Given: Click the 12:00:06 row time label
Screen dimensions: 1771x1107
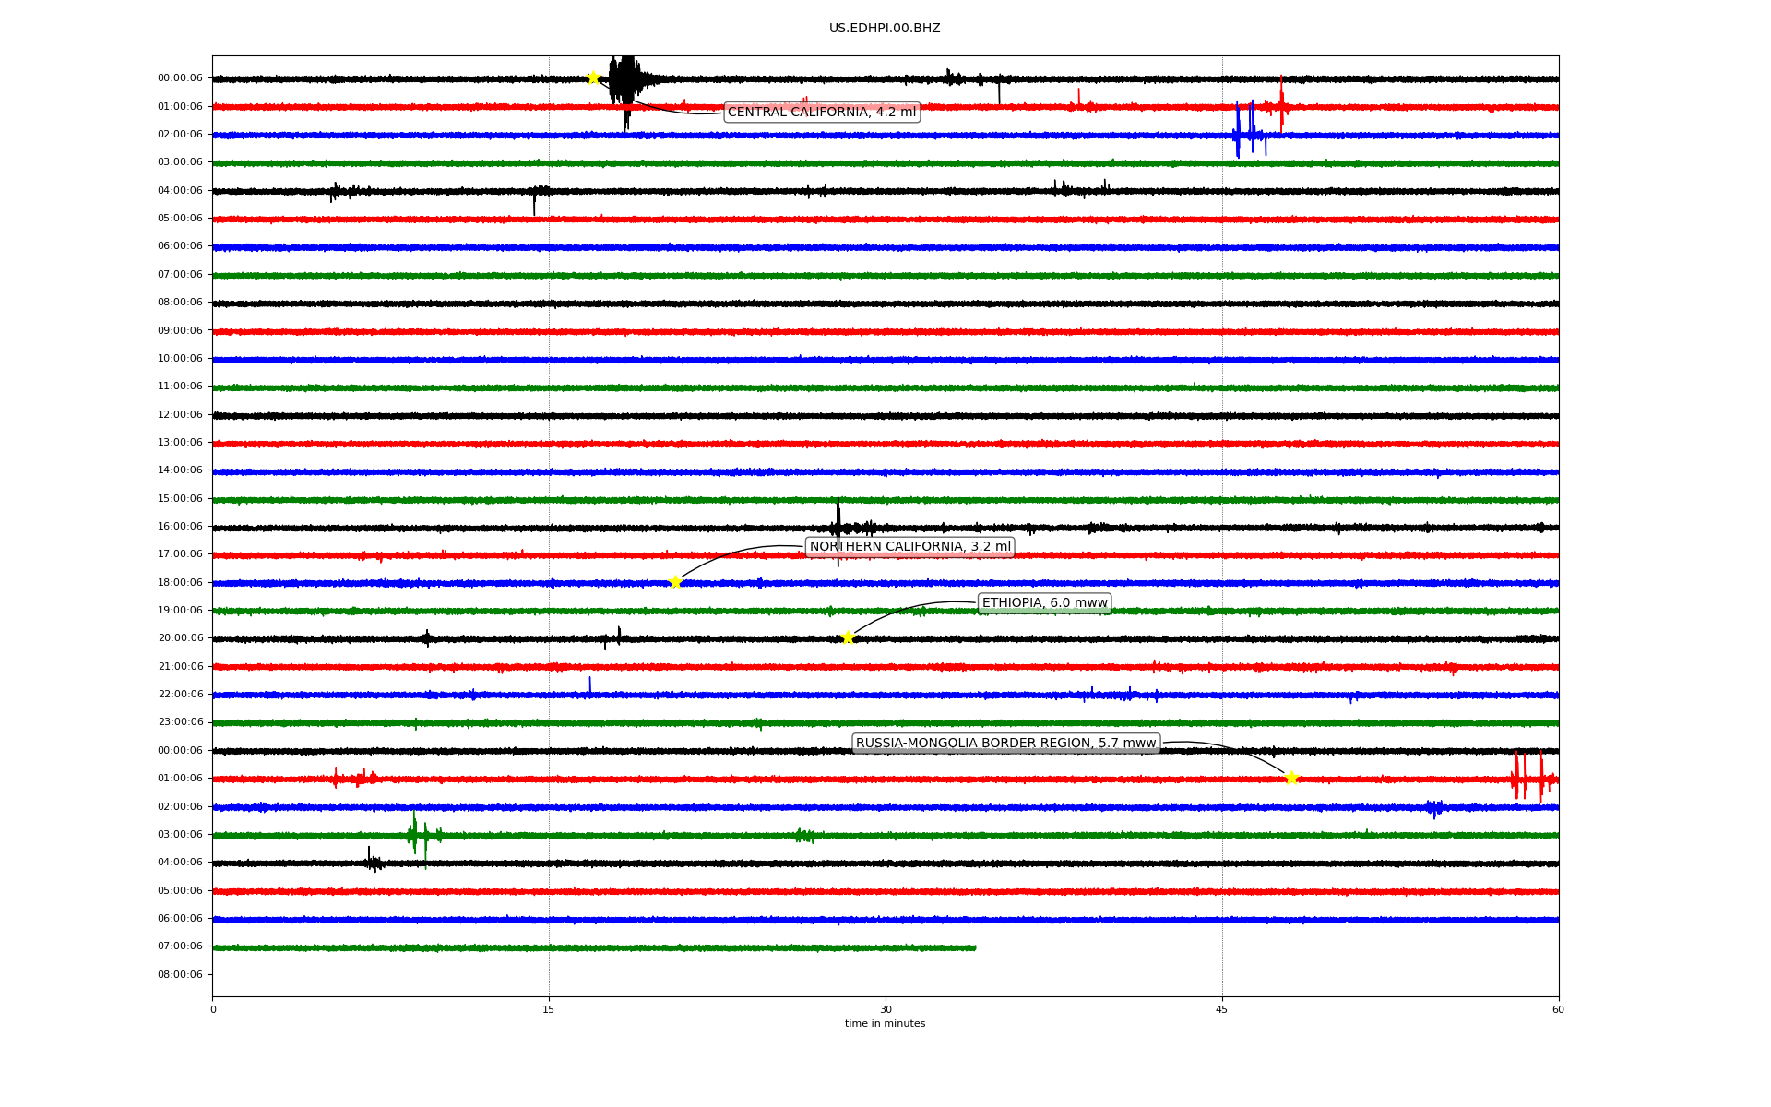Looking at the screenshot, I should [x=180, y=415].
